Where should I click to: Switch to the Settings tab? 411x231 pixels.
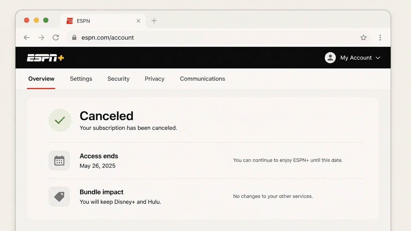click(x=81, y=79)
